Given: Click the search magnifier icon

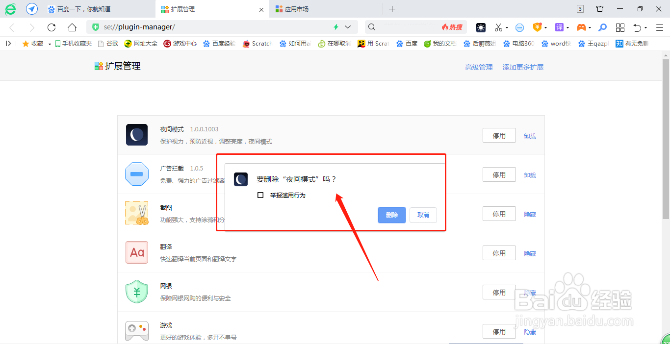Looking at the screenshot, I should coord(372,27).
